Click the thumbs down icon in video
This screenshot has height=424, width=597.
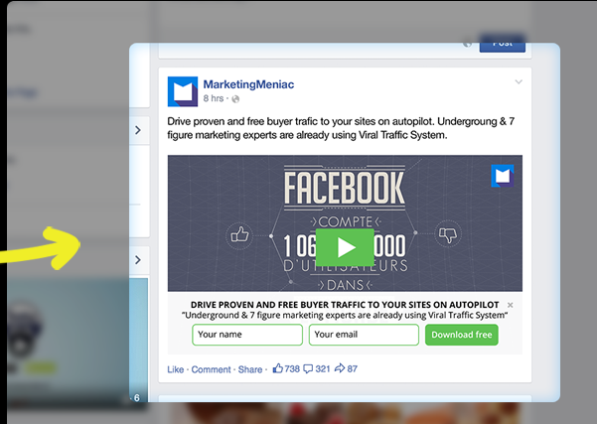point(448,233)
